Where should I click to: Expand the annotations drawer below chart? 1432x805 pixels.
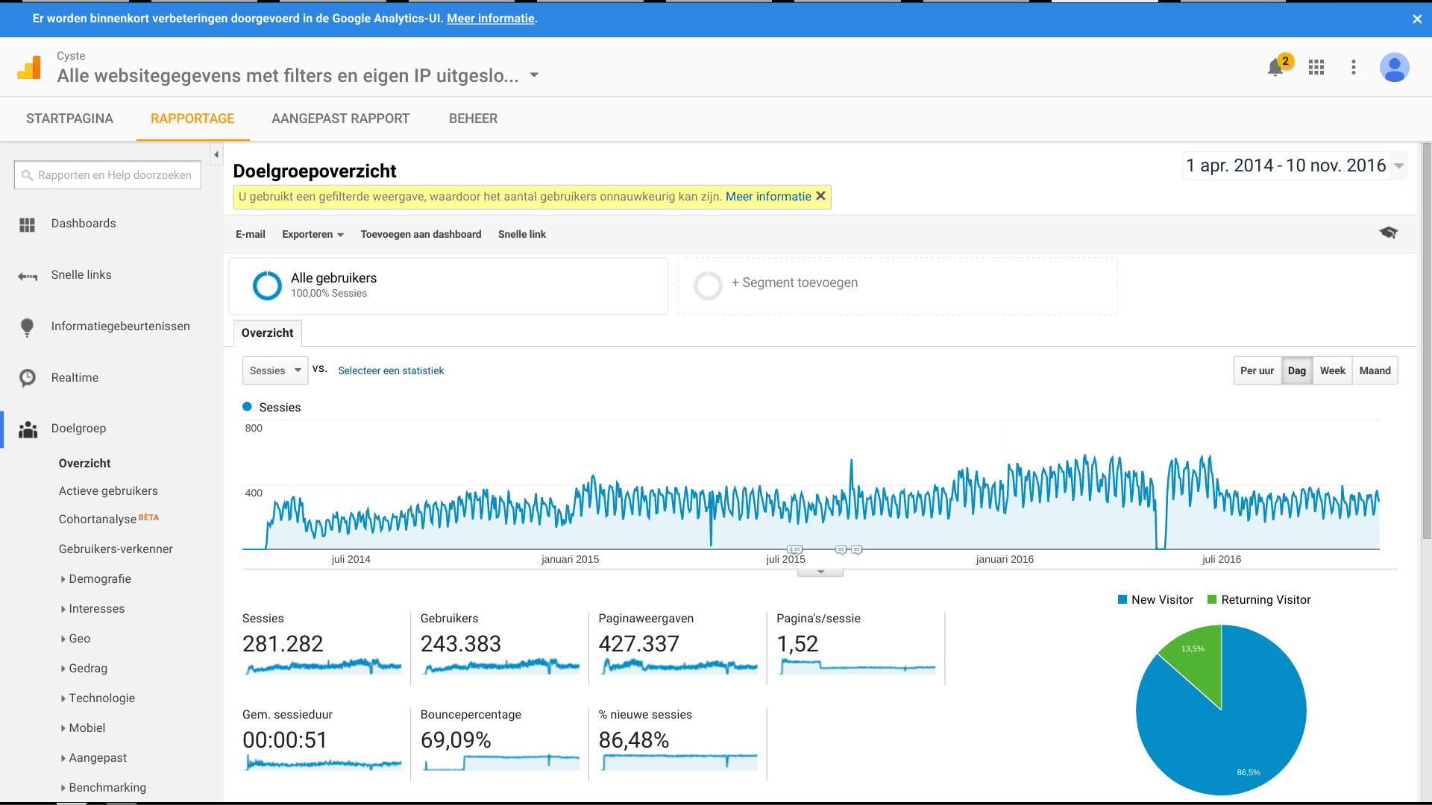click(820, 572)
